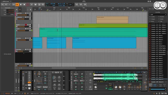Toggle automation write button in transport
Image resolution: width=168 pixels, height=95 pixels.
pos(28,5)
